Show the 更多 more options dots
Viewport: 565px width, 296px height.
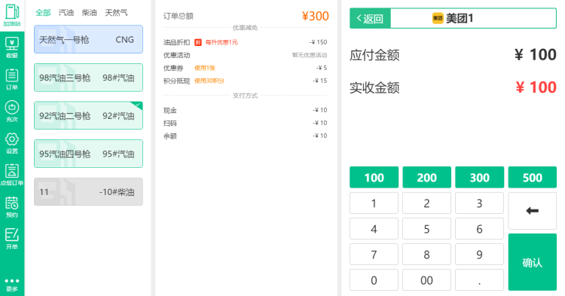click(x=12, y=285)
